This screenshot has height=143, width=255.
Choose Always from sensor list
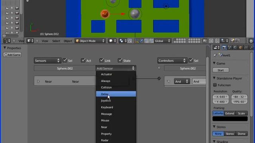pyautogui.click(x=116, y=81)
